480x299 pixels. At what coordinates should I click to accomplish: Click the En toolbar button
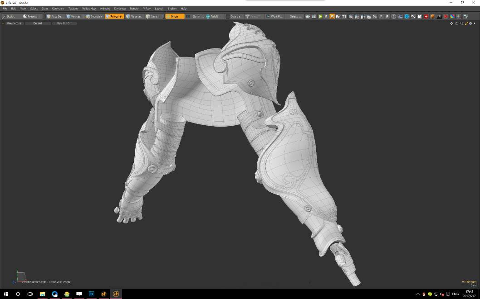(338, 16)
